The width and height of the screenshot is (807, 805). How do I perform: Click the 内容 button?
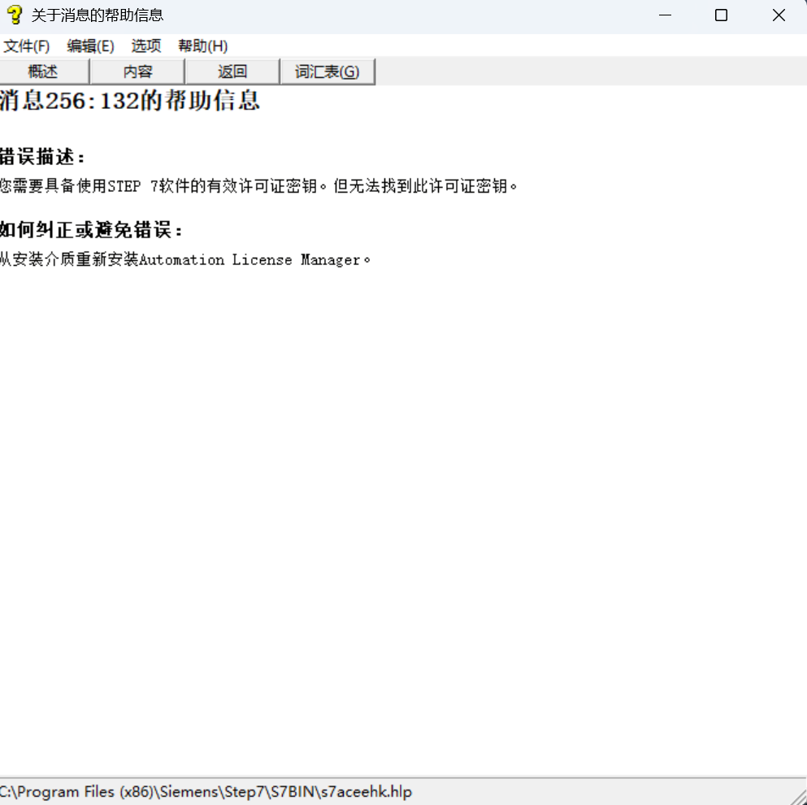(x=137, y=72)
